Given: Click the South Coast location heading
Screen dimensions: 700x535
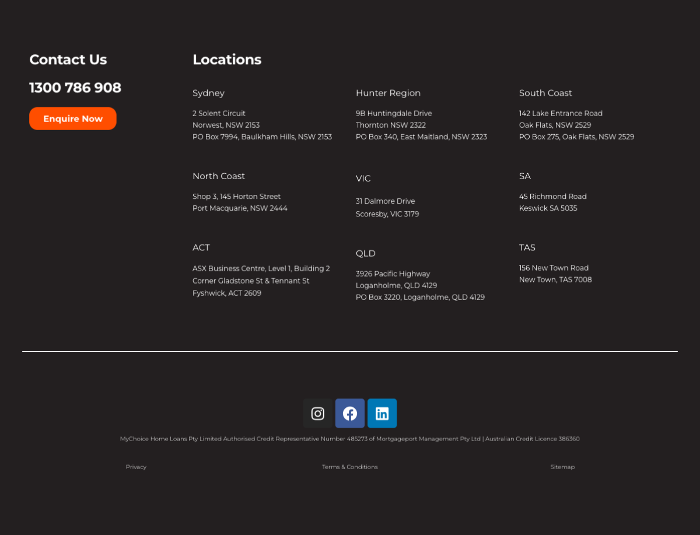Looking at the screenshot, I should click(x=545, y=93).
